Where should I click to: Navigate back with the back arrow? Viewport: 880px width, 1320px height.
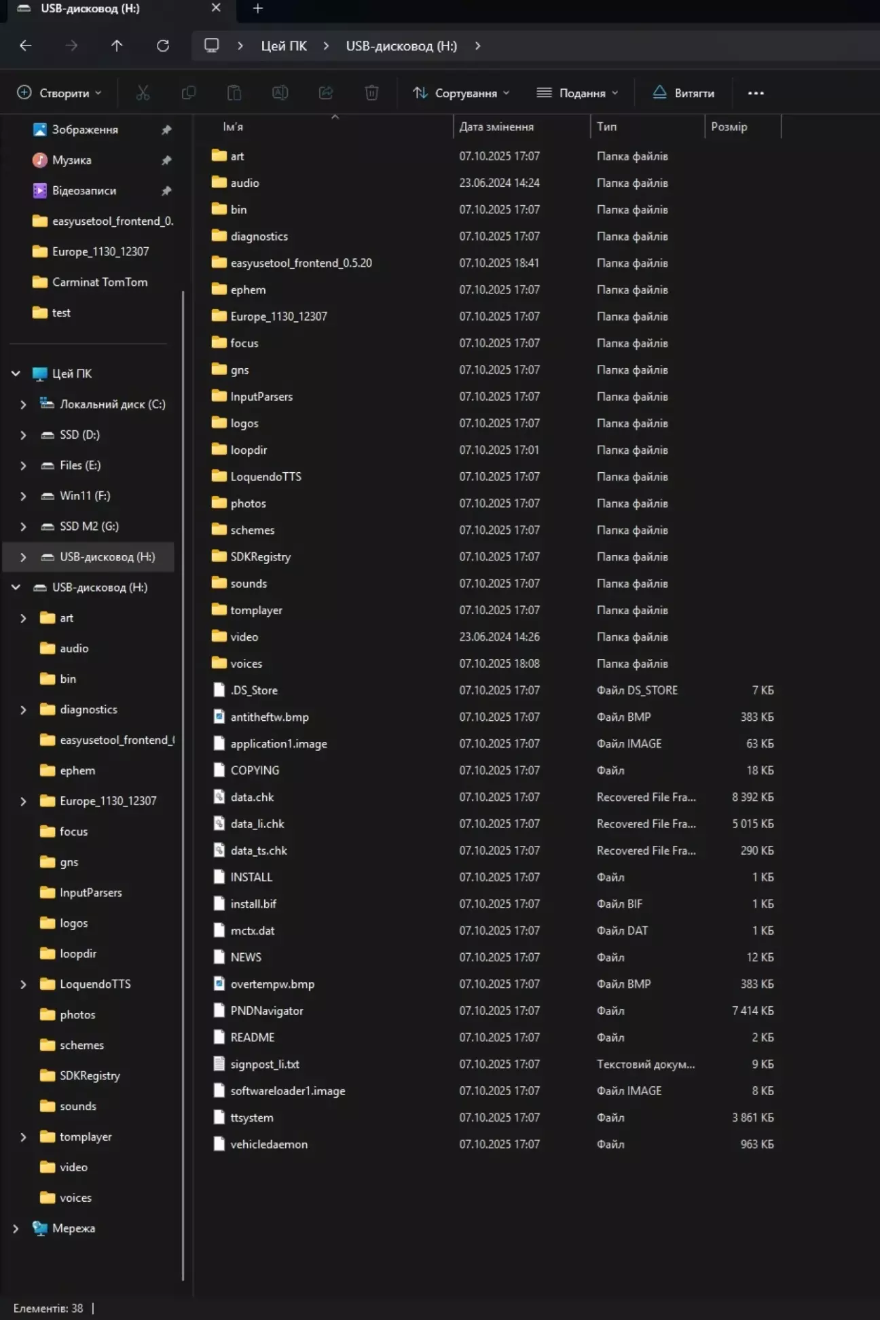point(26,46)
